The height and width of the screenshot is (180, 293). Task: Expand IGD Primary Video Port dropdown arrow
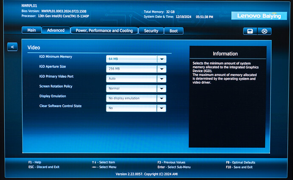point(161,79)
